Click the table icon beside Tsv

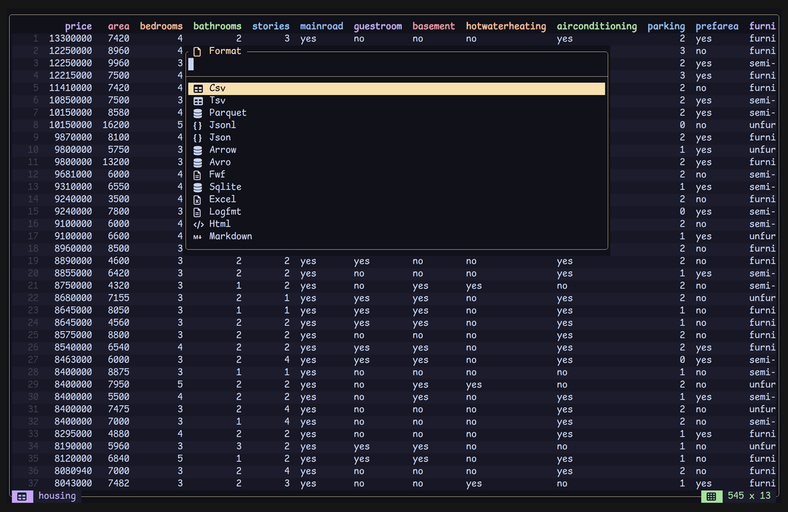point(198,101)
